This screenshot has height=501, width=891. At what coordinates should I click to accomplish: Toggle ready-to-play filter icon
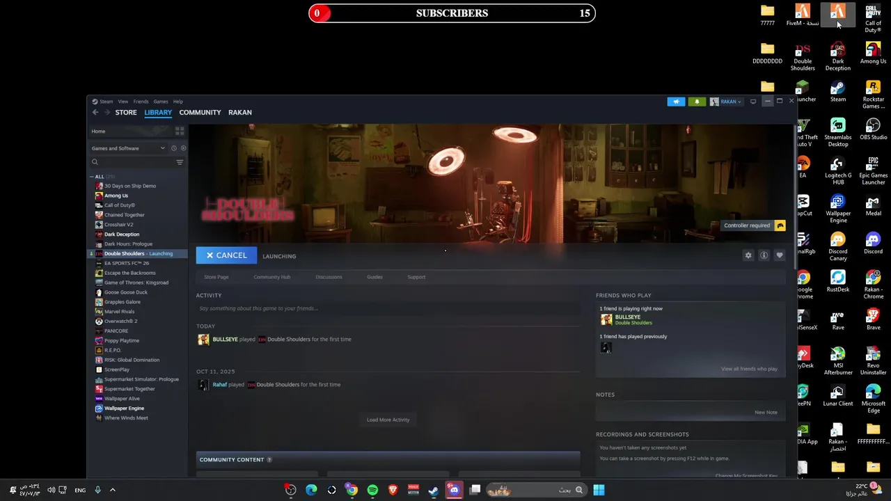click(x=183, y=148)
